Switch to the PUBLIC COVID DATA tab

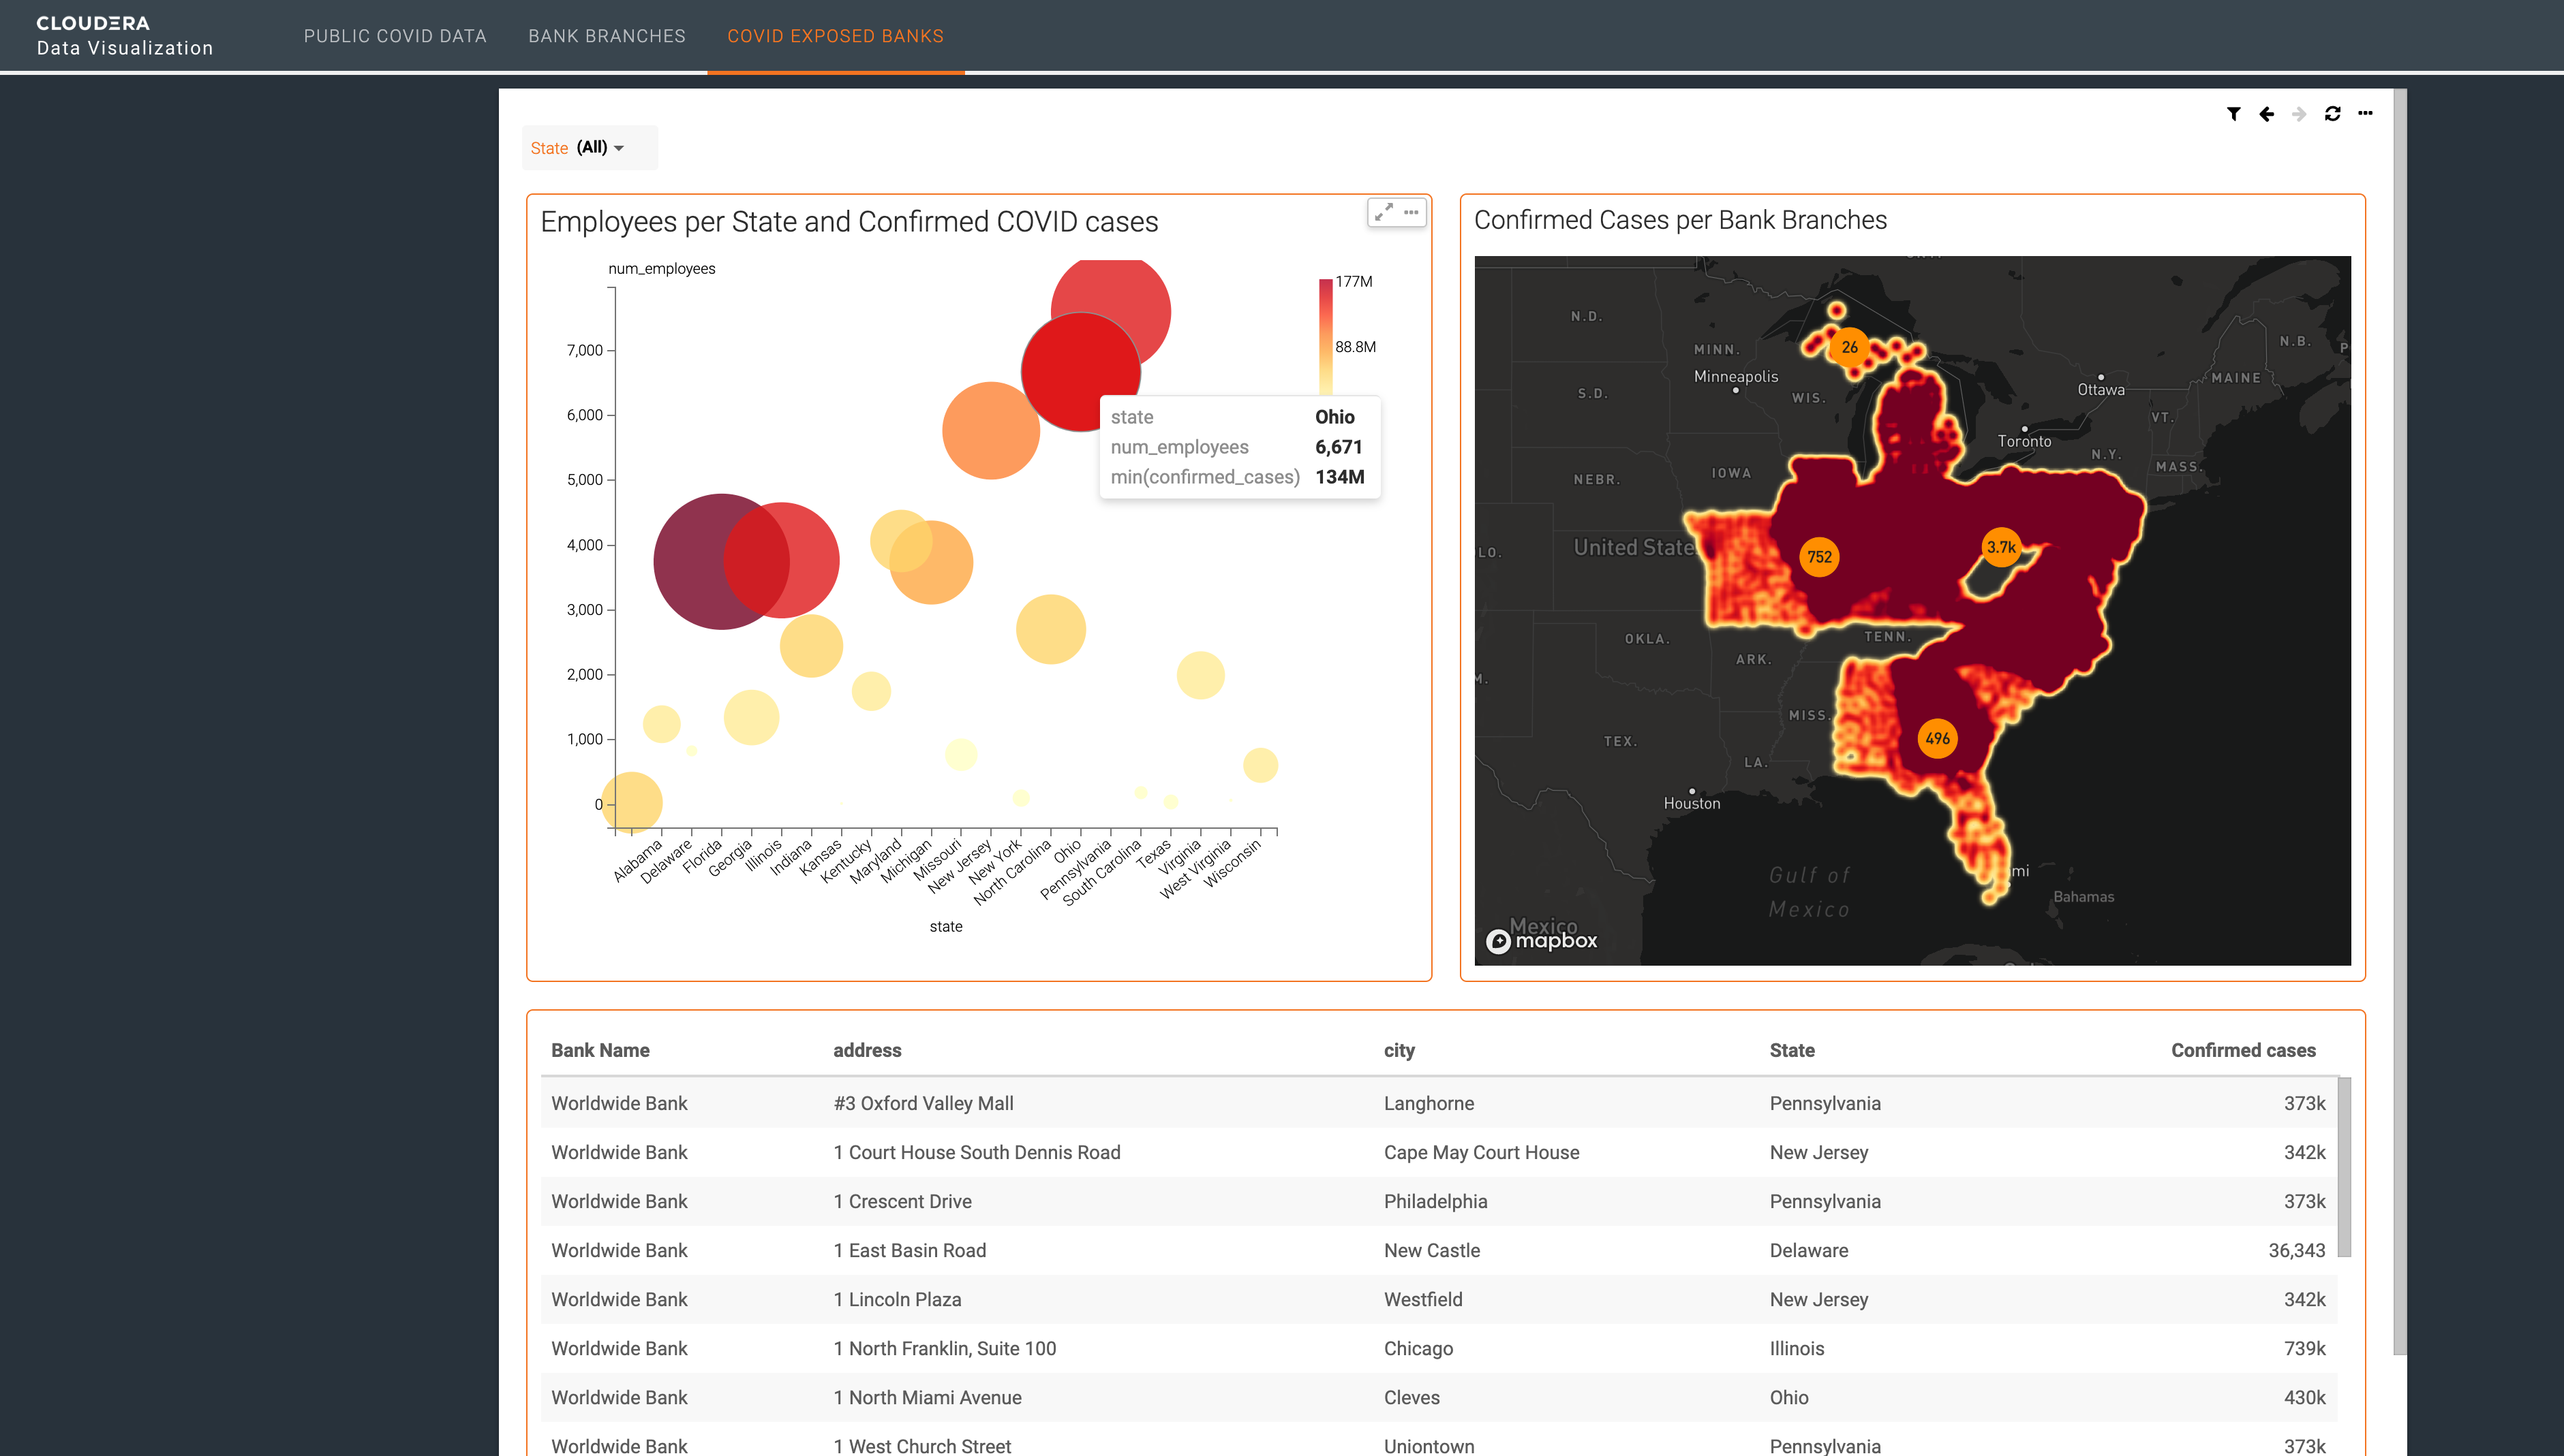395,36
